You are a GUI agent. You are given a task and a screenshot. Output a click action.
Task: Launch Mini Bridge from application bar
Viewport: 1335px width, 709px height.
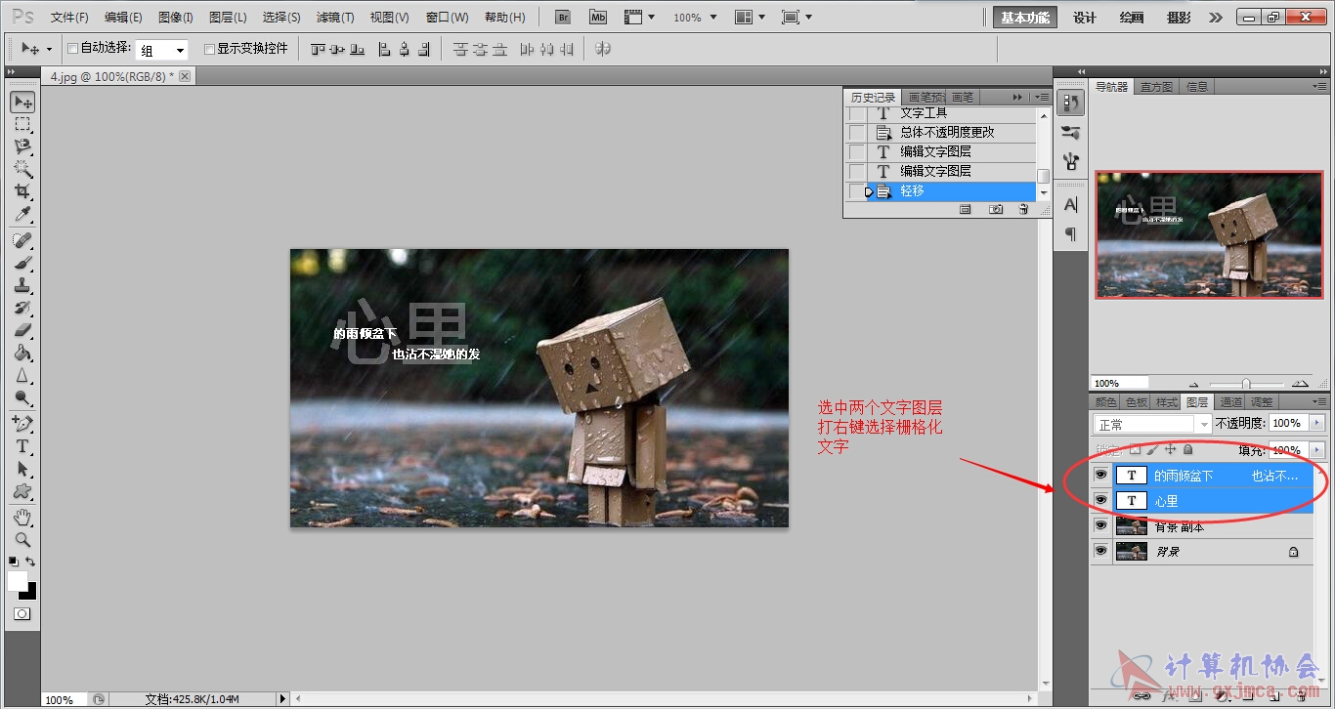(596, 18)
